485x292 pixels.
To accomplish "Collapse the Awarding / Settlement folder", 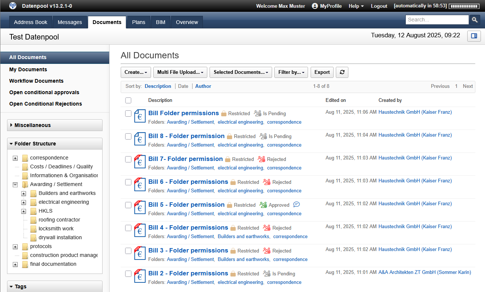I will click(15, 185).
